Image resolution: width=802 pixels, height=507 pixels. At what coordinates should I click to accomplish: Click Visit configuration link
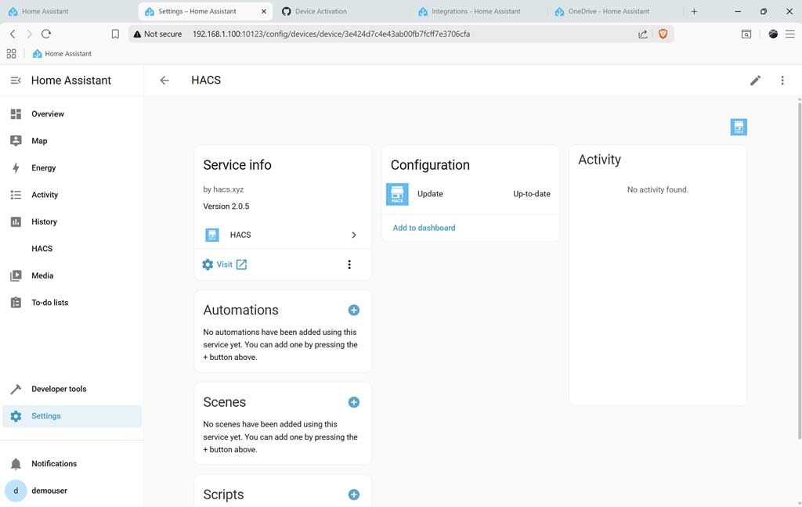[225, 264]
